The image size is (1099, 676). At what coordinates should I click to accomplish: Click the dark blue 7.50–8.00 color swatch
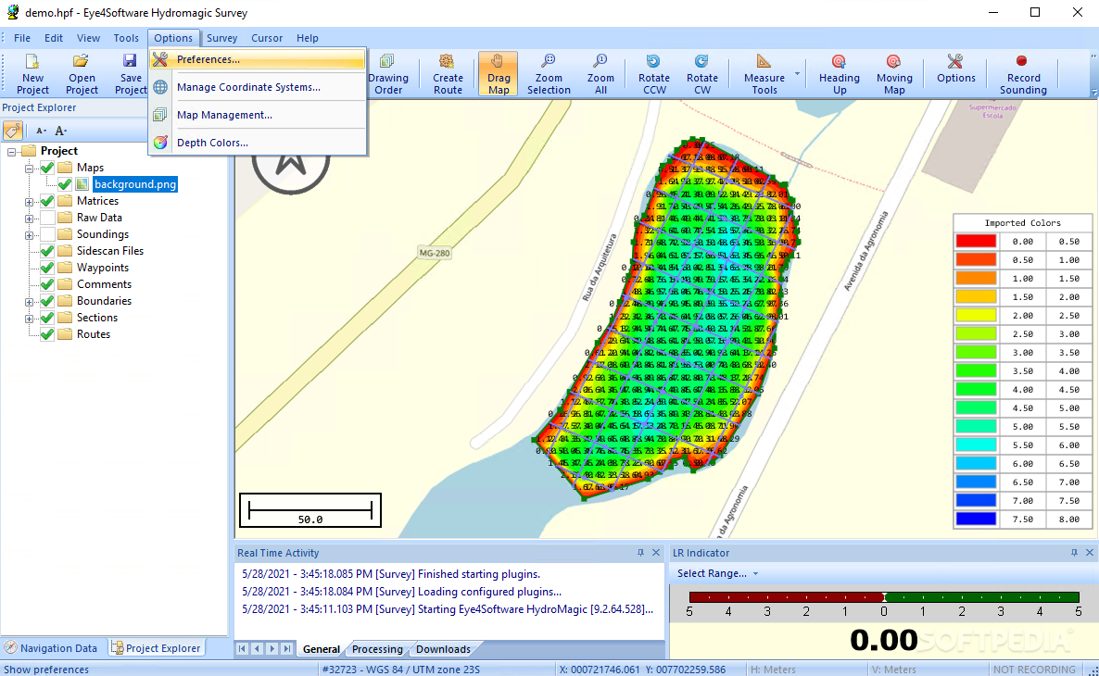coord(976,520)
